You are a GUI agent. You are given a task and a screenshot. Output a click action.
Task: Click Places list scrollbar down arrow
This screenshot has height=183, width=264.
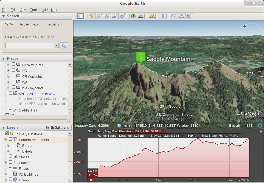(70, 113)
